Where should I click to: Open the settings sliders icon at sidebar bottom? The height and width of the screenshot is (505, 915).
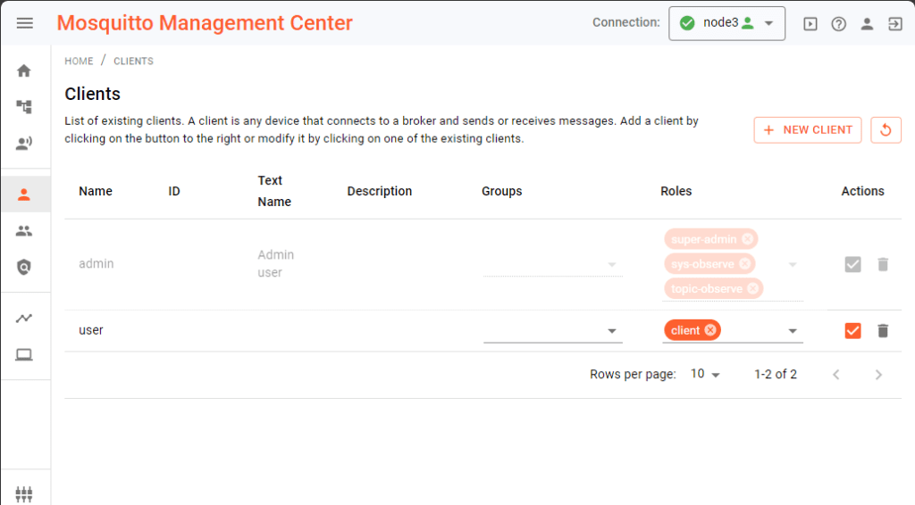[24, 494]
